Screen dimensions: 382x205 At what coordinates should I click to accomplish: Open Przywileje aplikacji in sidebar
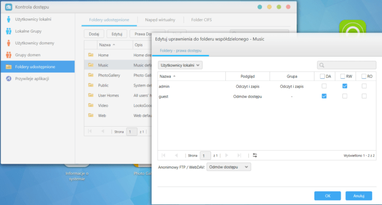click(38, 79)
